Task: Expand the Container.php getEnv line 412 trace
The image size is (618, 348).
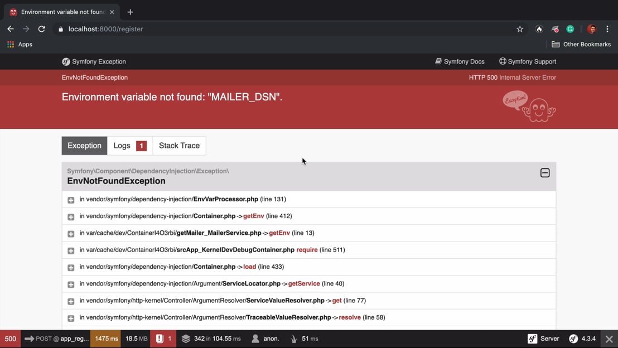Action: pyautogui.click(x=71, y=217)
